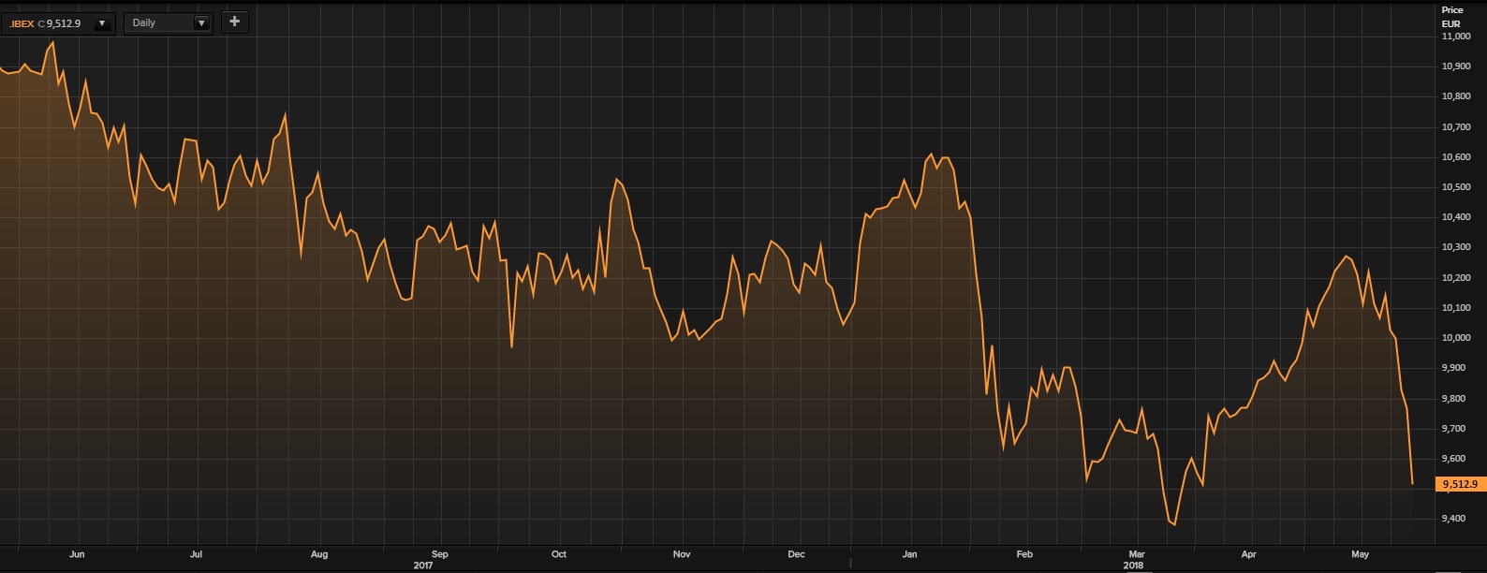Select the 11,000 price axis label
The image size is (1487, 573).
pyautogui.click(x=1456, y=37)
